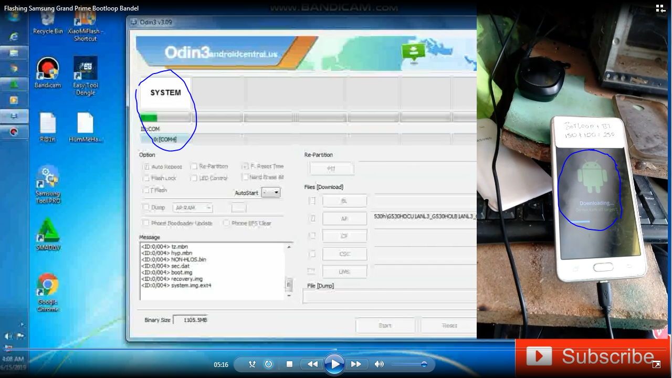Enable the LED Control checkbox
672x378 pixels.
(x=194, y=178)
